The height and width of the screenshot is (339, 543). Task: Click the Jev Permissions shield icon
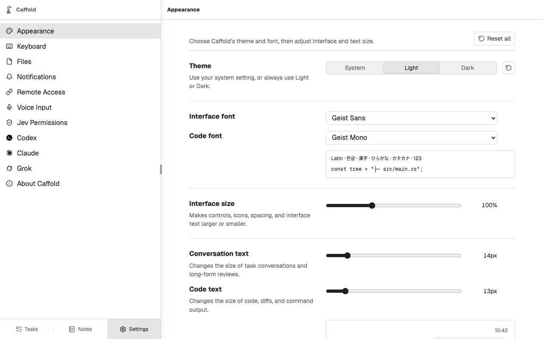pyautogui.click(x=9, y=122)
